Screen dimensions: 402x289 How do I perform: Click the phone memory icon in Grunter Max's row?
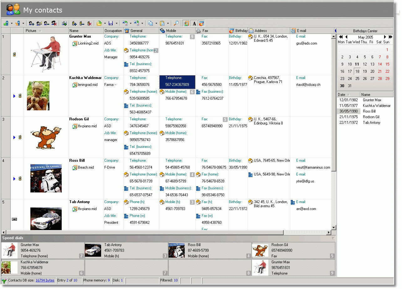click(x=14, y=55)
